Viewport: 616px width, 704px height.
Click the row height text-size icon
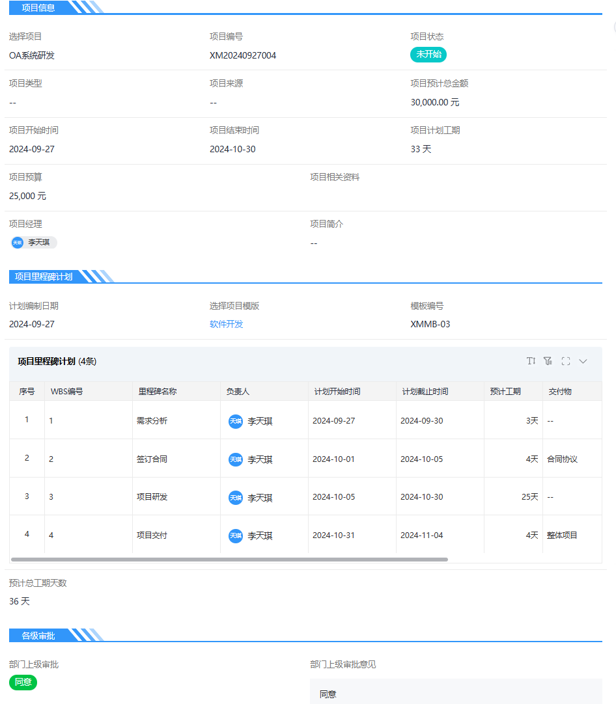(x=531, y=361)
